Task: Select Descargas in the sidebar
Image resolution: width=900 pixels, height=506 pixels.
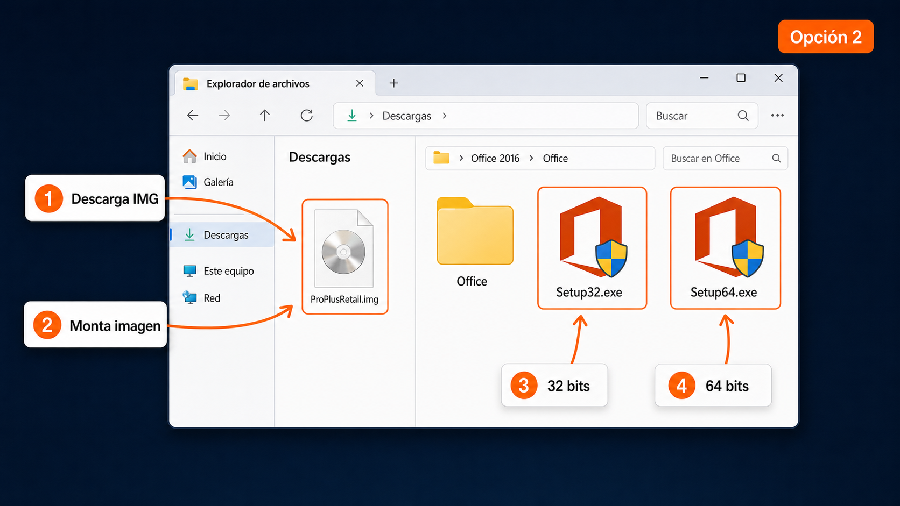Action: 223,235
